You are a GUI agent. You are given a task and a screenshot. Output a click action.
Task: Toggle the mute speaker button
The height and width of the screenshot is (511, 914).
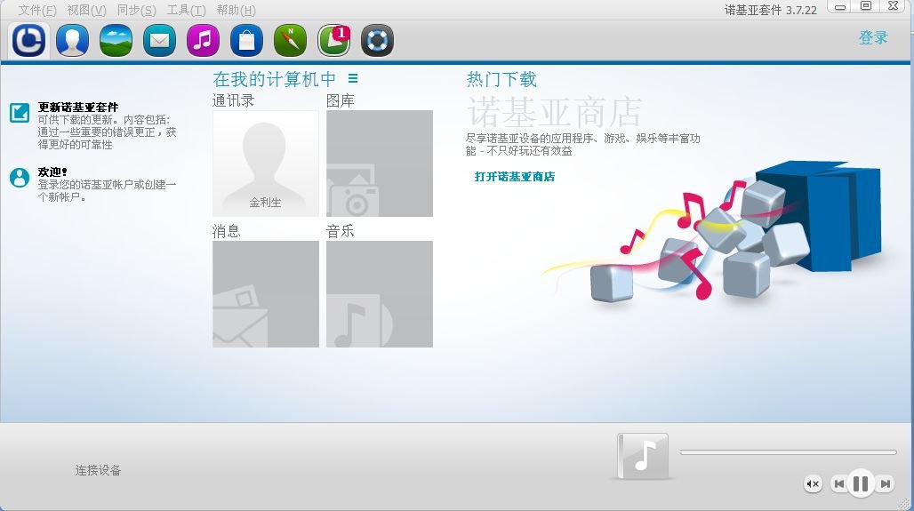pos(813,483)
